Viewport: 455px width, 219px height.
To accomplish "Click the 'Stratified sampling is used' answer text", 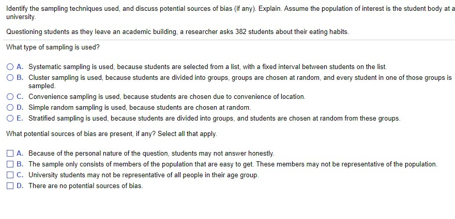I will point(214,119).
